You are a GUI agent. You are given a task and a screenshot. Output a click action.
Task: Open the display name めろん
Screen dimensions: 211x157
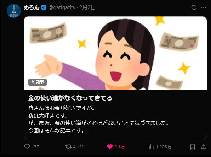pos(32,7)
